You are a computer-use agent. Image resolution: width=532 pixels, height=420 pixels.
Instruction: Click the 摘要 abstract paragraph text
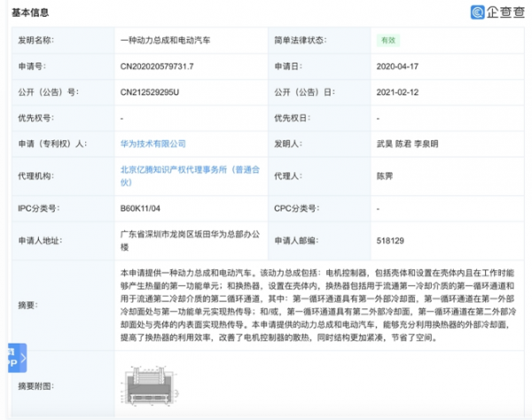click(318, 305)
